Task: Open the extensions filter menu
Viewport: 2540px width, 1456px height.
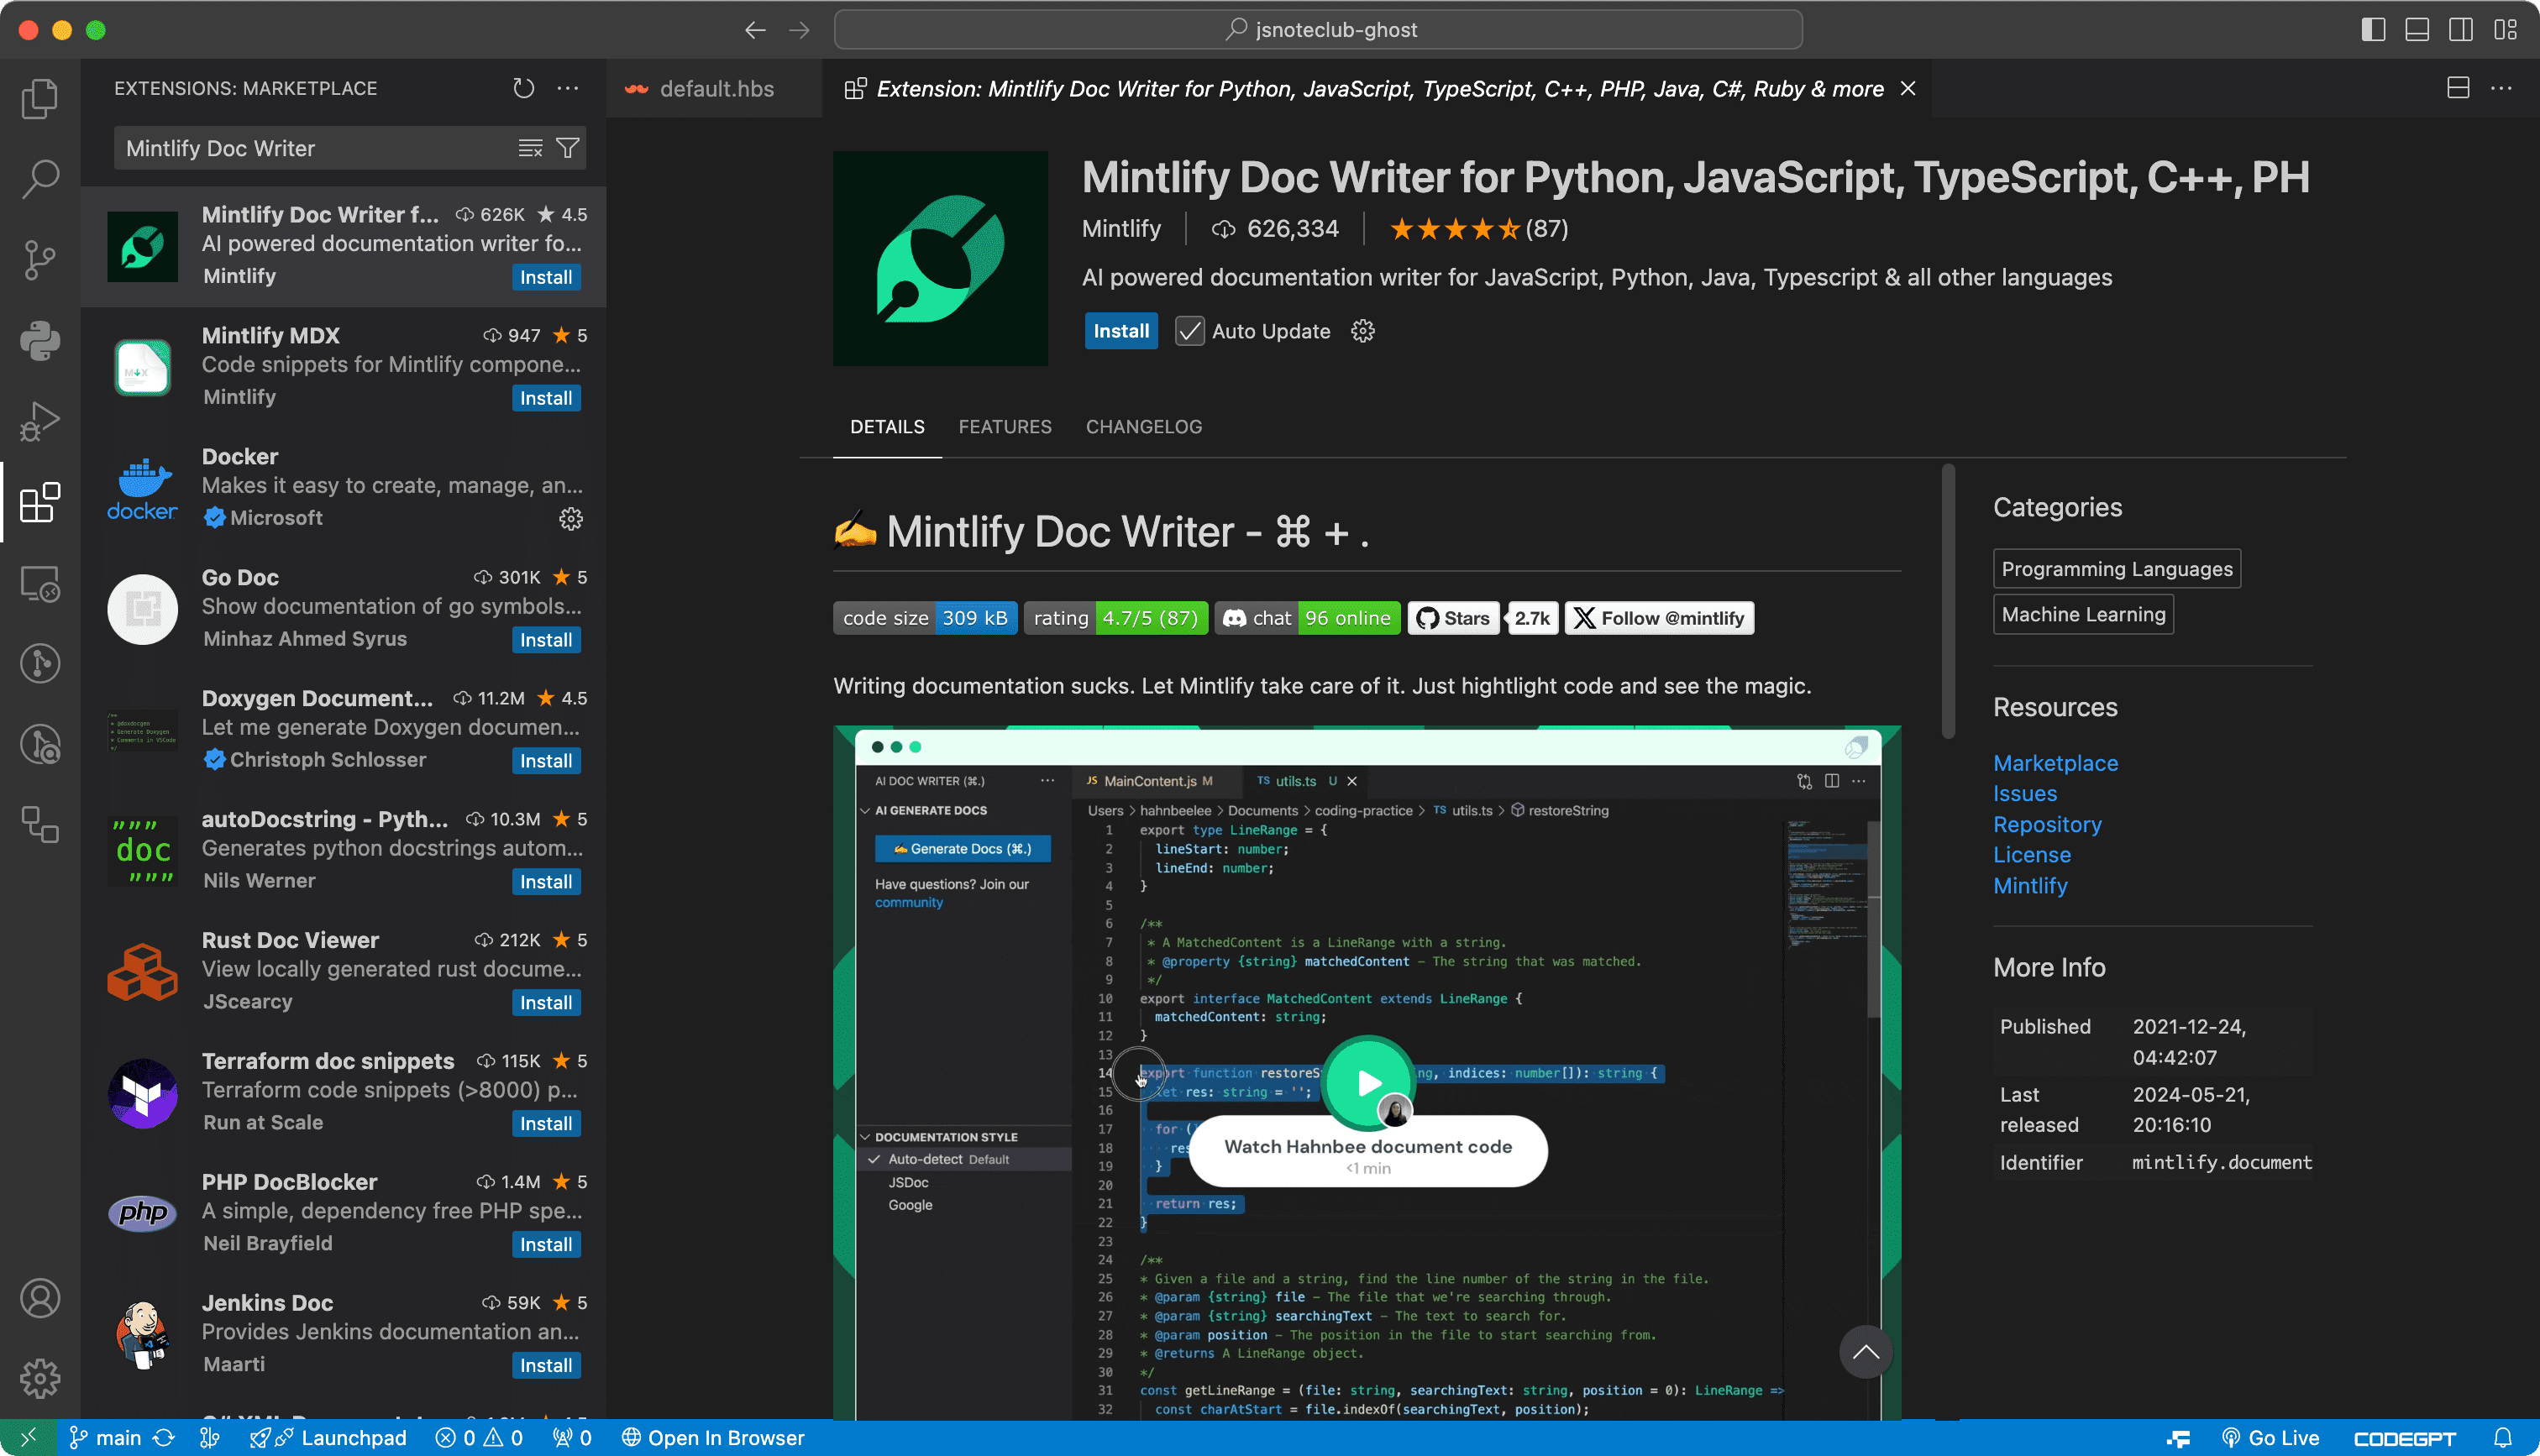Action: click(x=568, y=148)
